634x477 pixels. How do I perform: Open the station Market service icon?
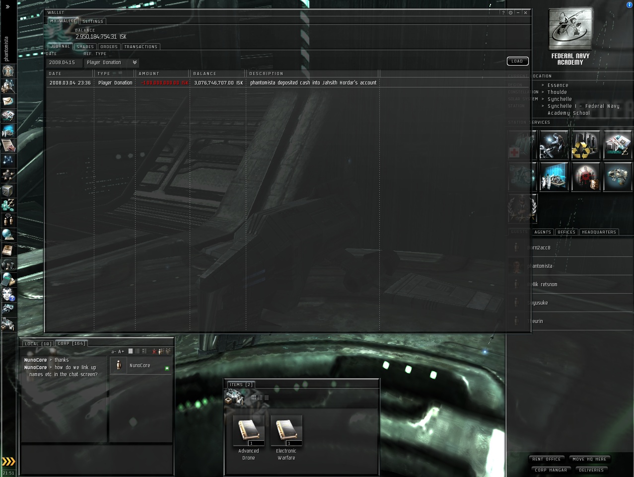(x=618, y=145)
